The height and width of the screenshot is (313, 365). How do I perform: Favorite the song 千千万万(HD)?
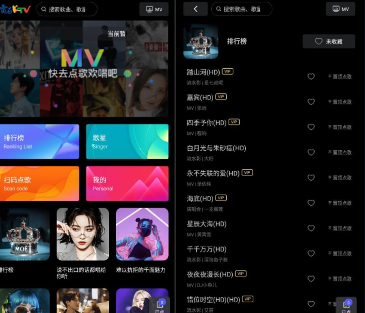click(311, 253)
